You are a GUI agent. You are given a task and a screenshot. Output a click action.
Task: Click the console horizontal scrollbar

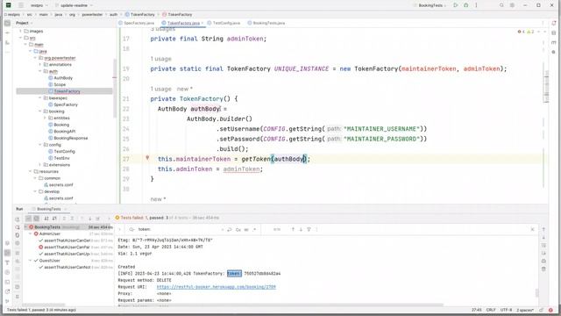click(x=279, y=305)
